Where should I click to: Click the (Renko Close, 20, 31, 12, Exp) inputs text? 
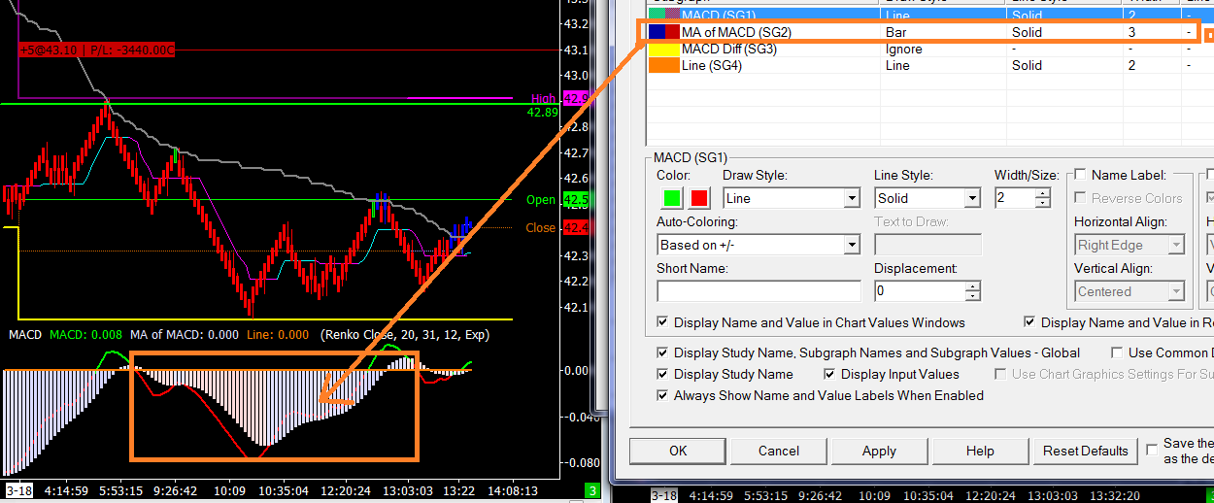tap(404, 334)
